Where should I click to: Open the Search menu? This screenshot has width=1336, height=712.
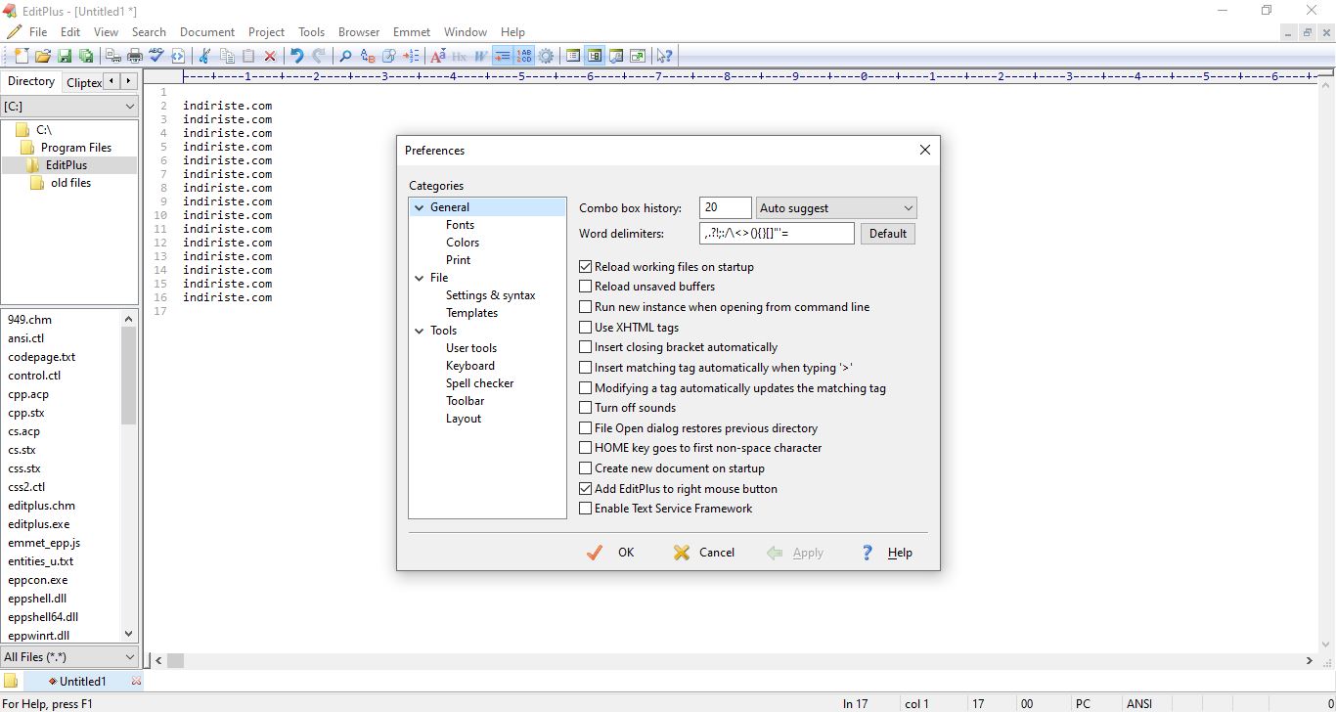[x=149, y=32]
